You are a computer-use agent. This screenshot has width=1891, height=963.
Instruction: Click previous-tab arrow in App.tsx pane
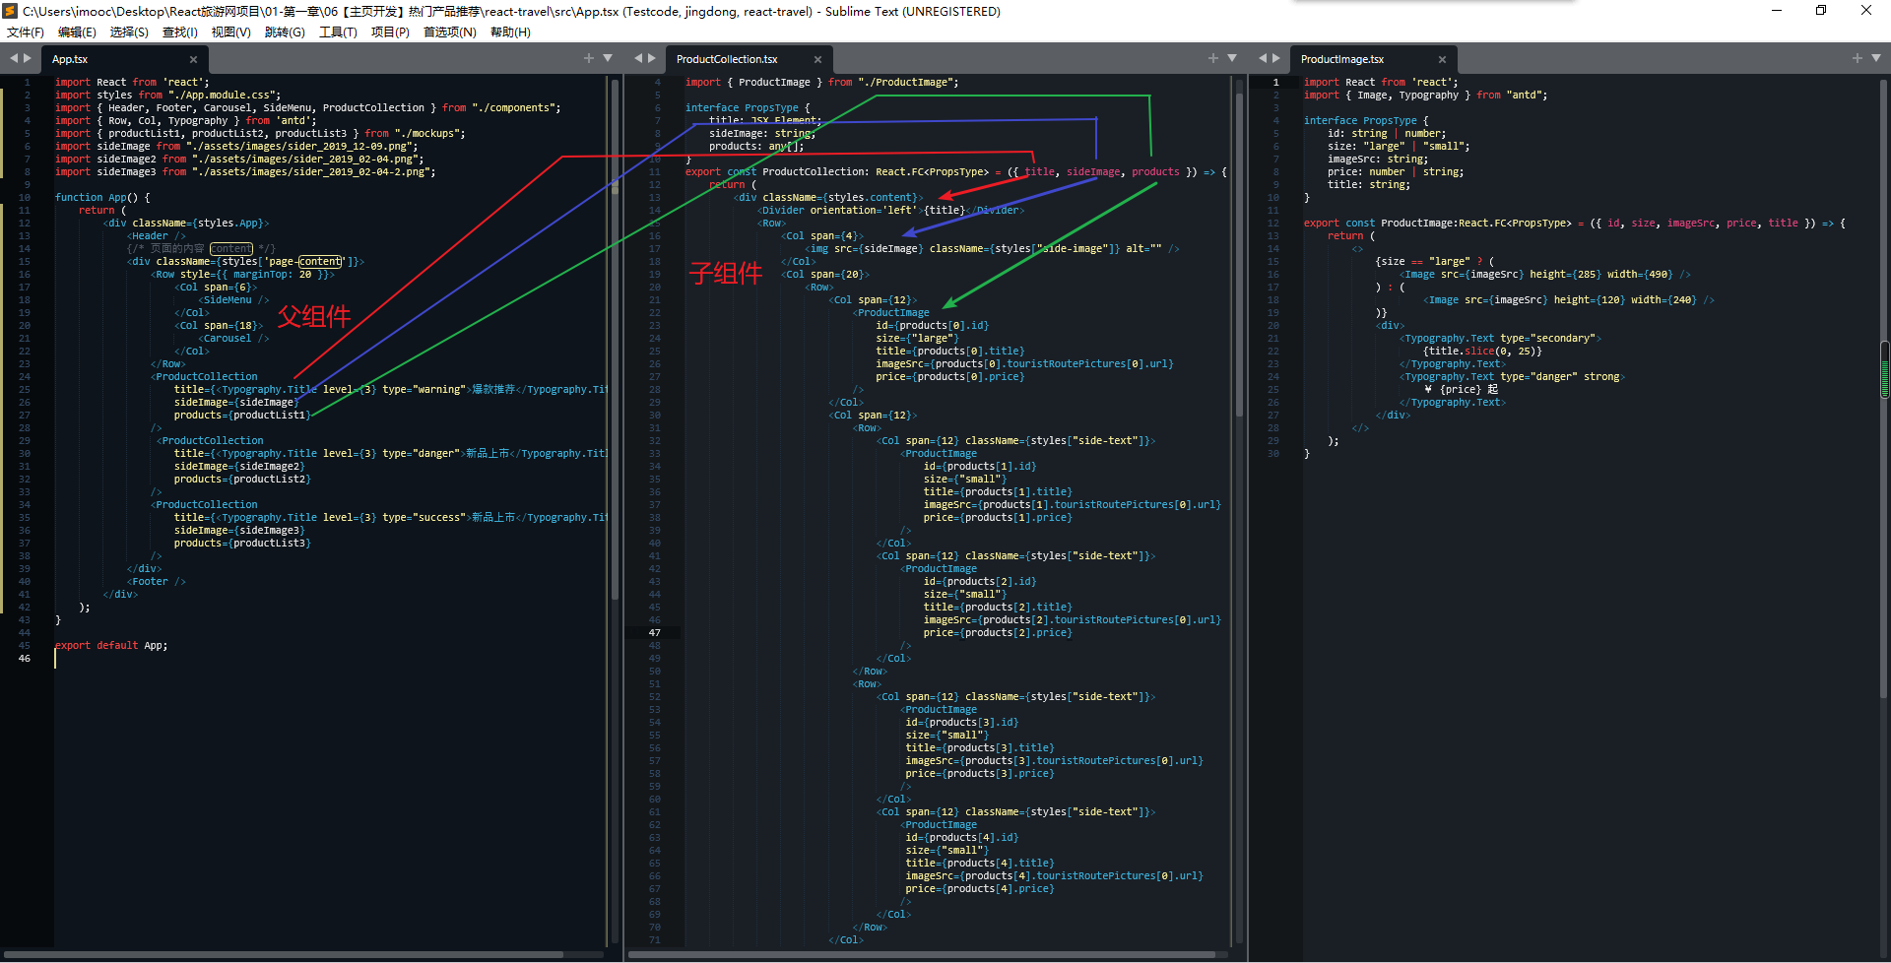click(x=14, y=59)
